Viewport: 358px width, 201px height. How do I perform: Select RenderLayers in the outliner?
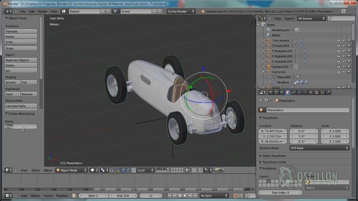281,30
